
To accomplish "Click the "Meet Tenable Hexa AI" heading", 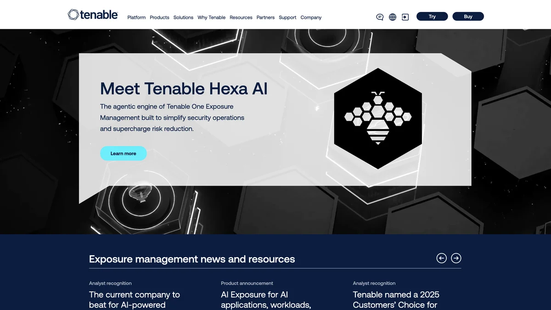I will (x=184, y=88).
